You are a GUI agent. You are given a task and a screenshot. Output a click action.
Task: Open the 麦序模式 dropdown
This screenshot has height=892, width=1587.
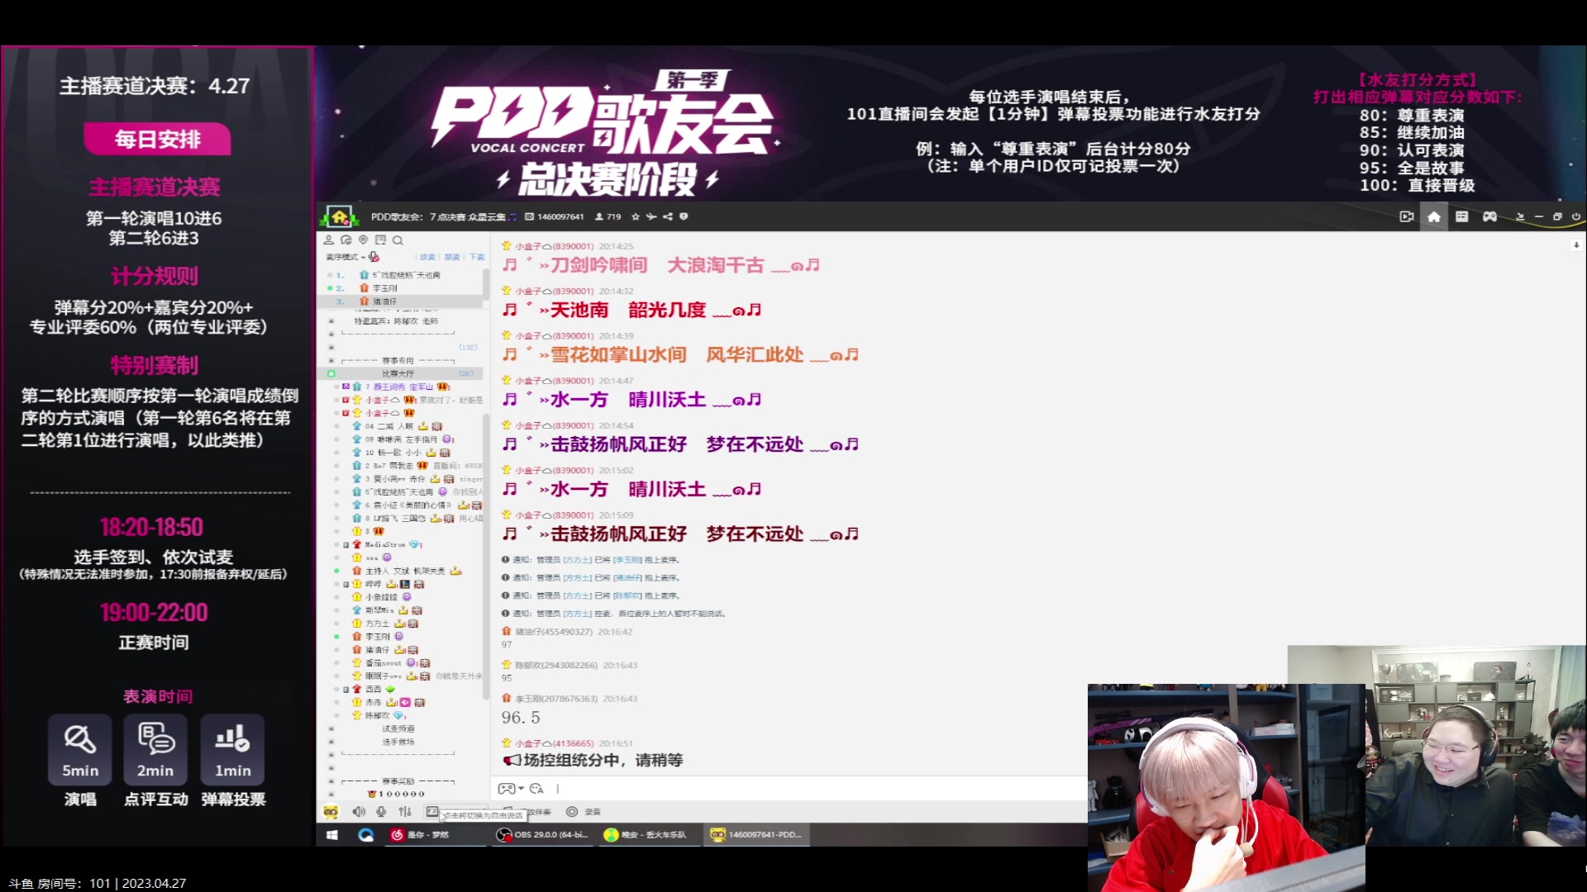[x=345, y=257]
